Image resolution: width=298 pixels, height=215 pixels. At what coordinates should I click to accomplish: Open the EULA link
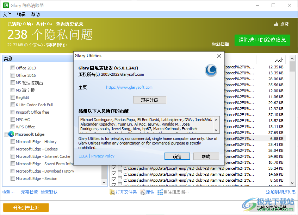[83, 156]
